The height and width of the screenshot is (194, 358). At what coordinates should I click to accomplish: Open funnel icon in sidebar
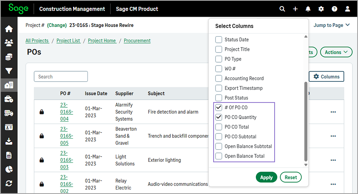[x=9, y=71]
